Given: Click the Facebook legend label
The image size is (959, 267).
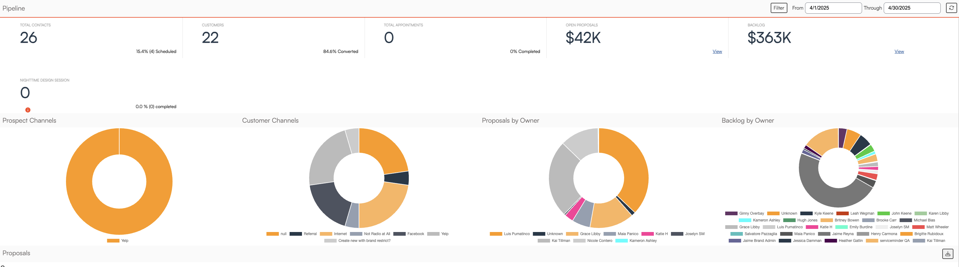Looking at the screenshot, I should 416,234.
